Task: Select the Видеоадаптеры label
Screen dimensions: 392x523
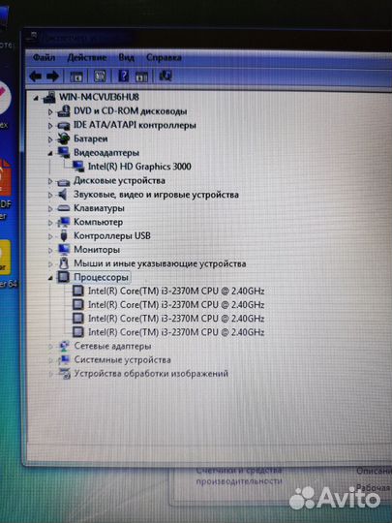Action: pos(106,153)
